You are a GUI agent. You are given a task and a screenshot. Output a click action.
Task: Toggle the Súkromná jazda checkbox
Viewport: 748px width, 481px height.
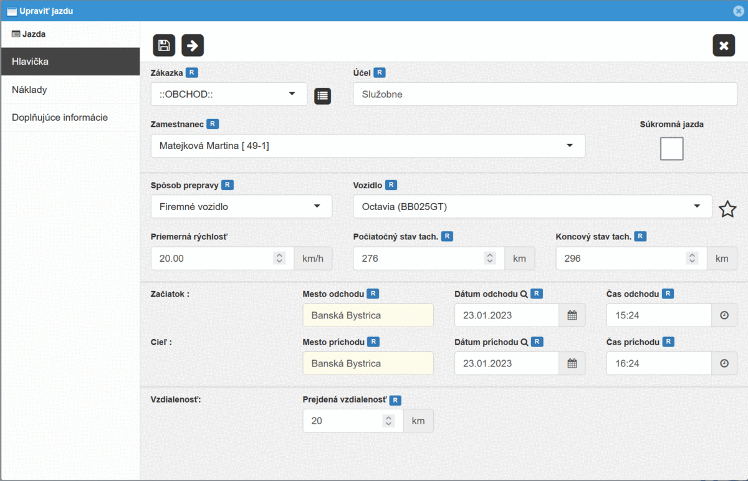click(x=671, y=149)
